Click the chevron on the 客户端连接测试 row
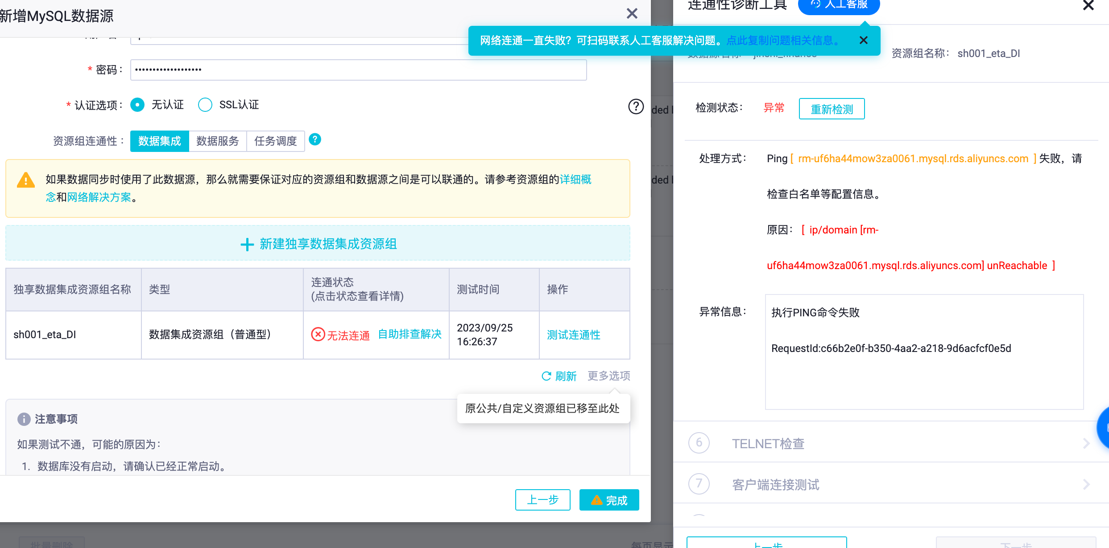 point(1086,484)
